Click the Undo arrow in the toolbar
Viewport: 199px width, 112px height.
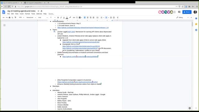(x=4, y=17)
